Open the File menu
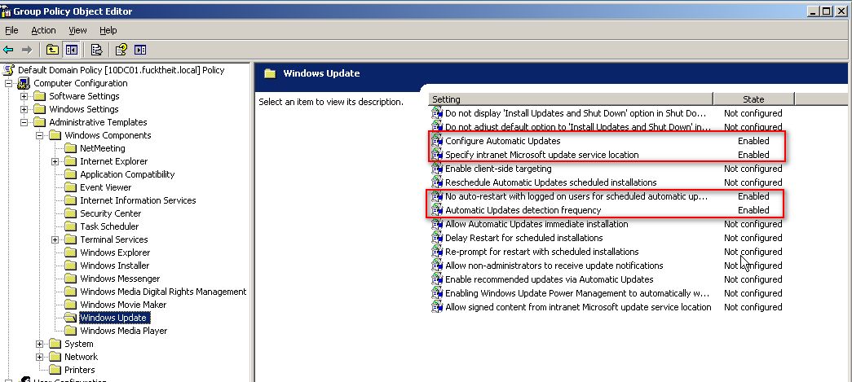The height and width of the screenshot is (382, 852). [x=11, y=30]
